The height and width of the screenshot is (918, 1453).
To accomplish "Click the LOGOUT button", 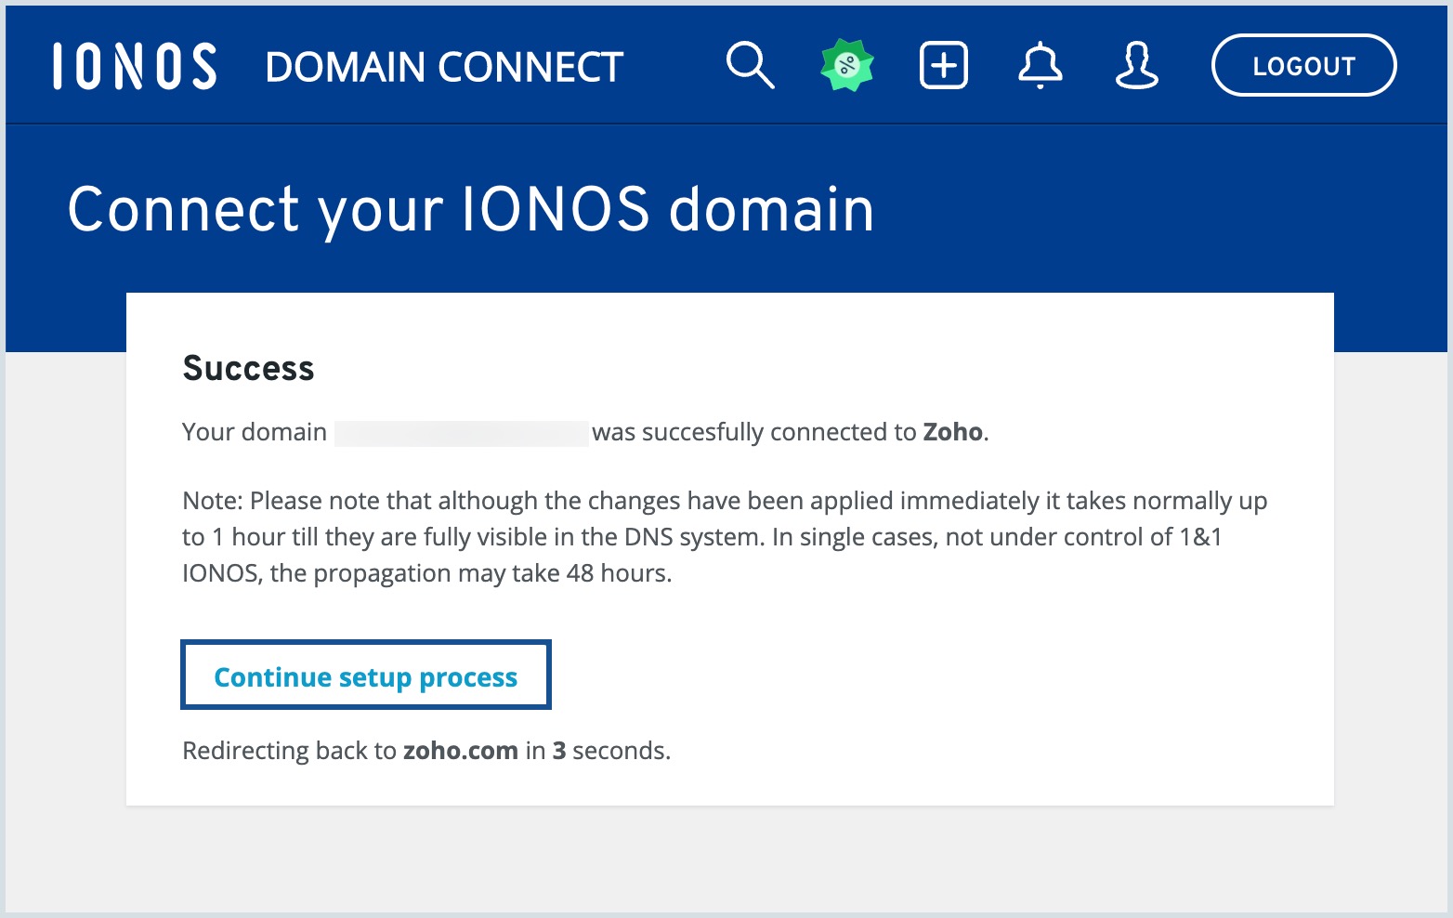I will tap(1302, 64).
